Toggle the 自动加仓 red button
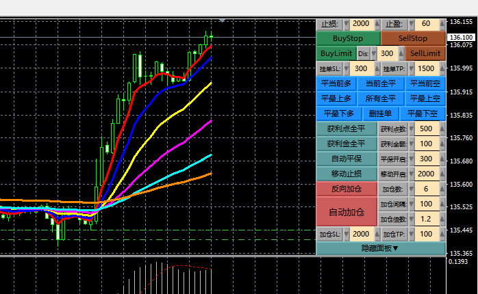 (347, 212)
